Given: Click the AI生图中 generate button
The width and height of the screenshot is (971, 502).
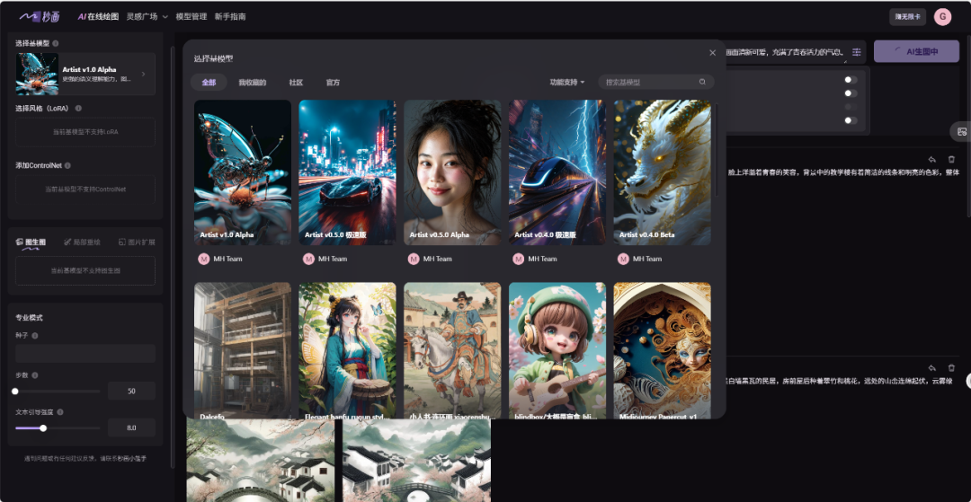Looking at the screenshot, I should pyautogui.click(x=916, y=52).
